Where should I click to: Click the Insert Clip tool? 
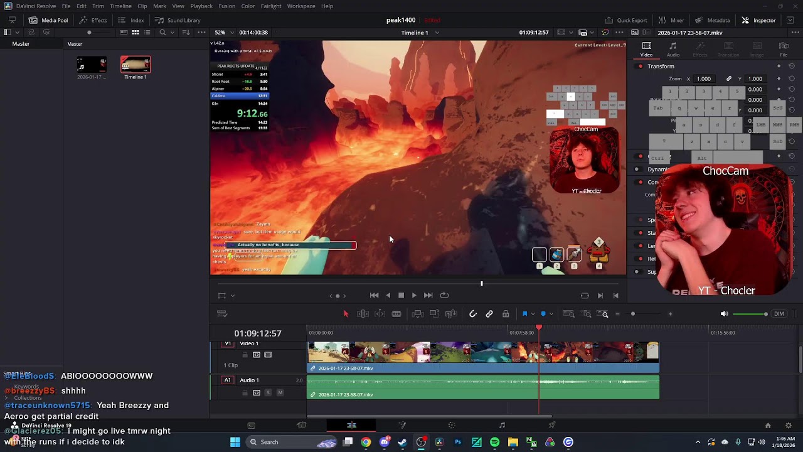(417, 314)
